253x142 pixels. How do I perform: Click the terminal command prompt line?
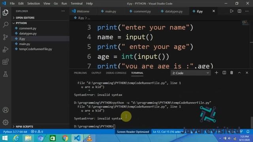pos(94,126)
